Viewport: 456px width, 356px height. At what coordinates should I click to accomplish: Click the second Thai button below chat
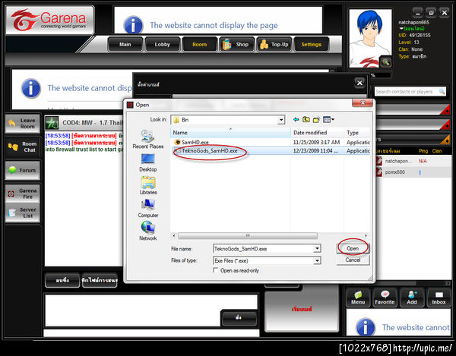[100, 281]
